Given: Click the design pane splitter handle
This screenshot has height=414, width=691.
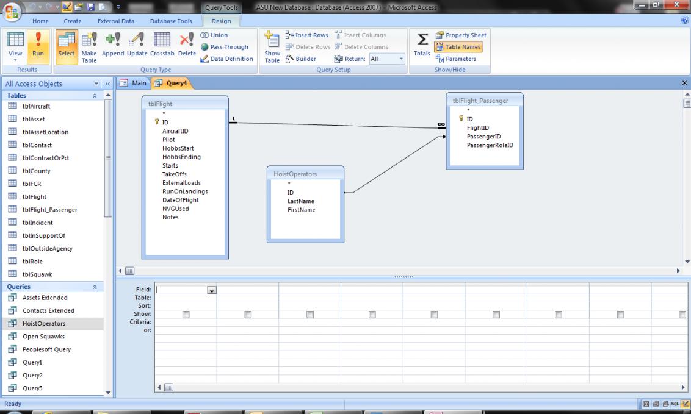Looking at the screenshot, I should 403,277.
